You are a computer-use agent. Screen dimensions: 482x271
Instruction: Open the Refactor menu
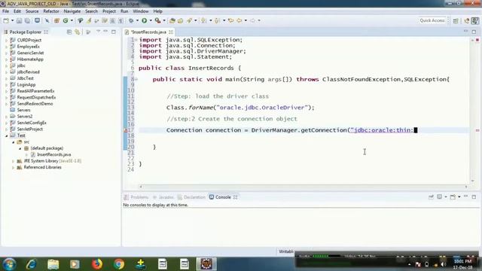pyautogui.click(x=51, y=11)
